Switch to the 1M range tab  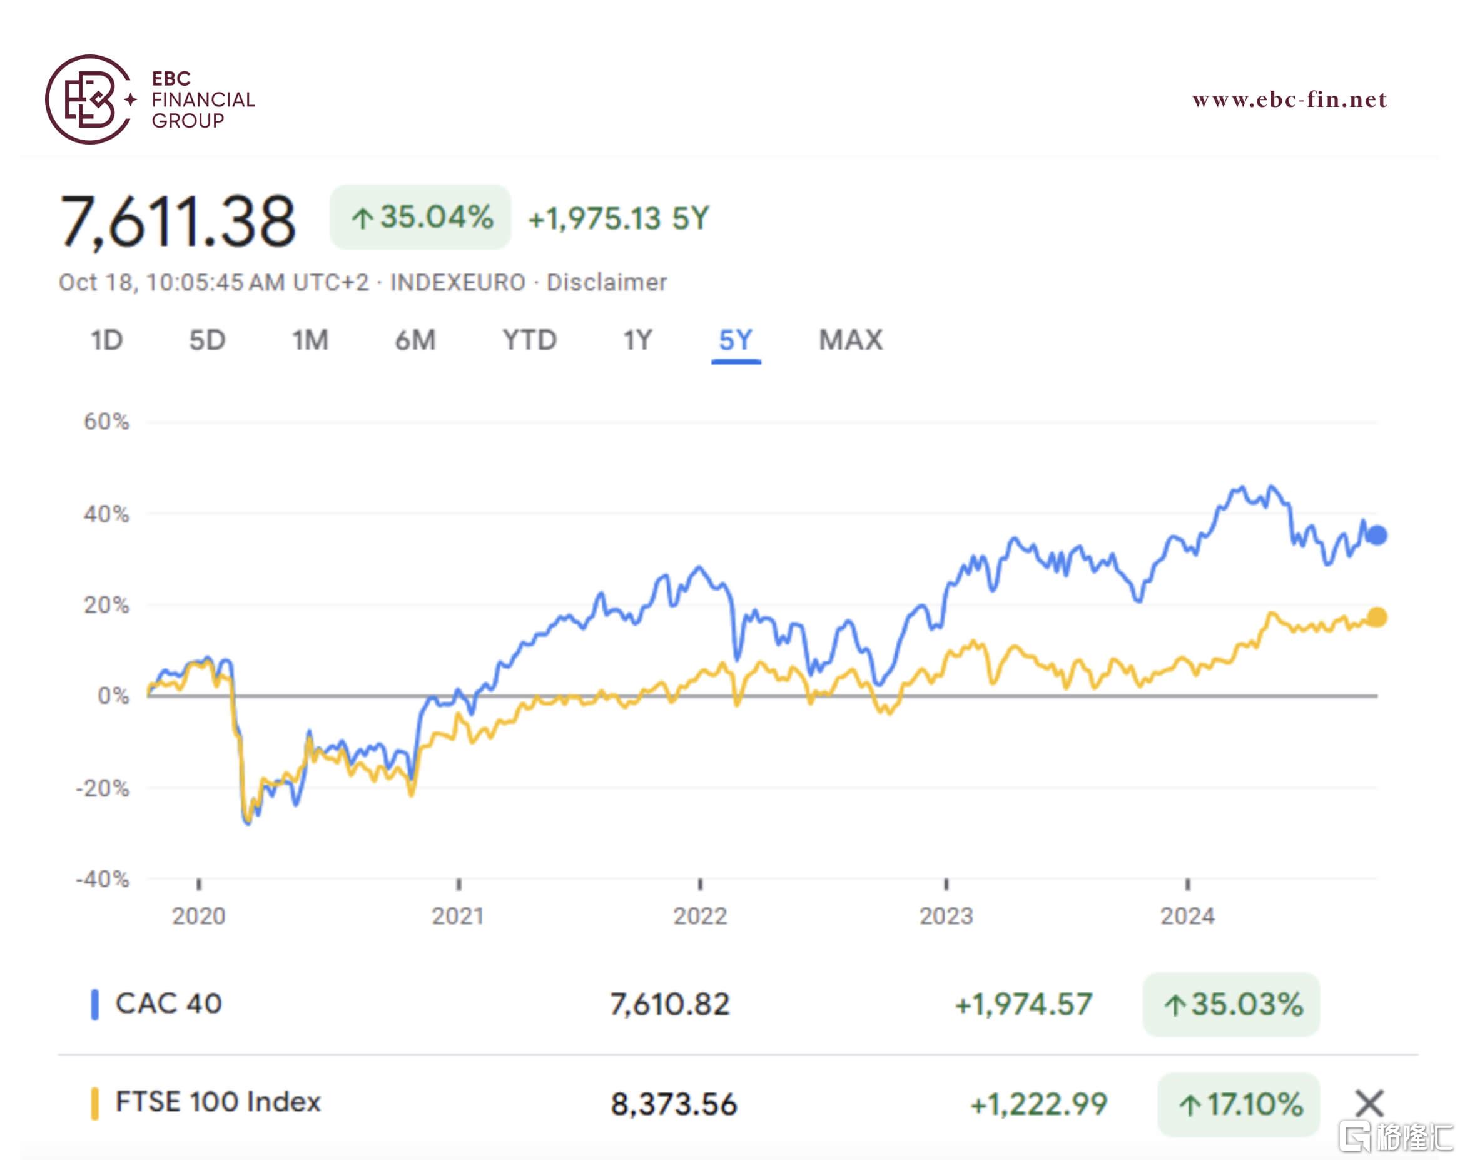click(310, 340)
